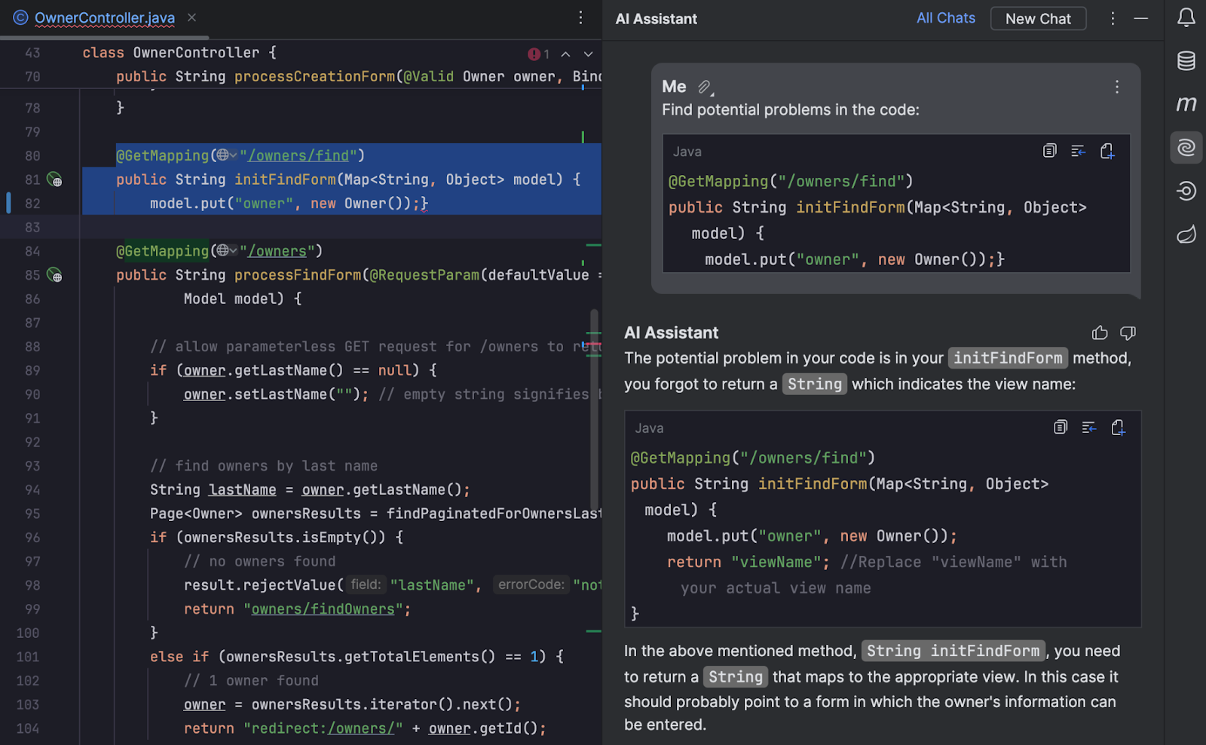Insert AI response snippet at caret
This screenshot has width=1206, height=745.
coord(1089,428)
